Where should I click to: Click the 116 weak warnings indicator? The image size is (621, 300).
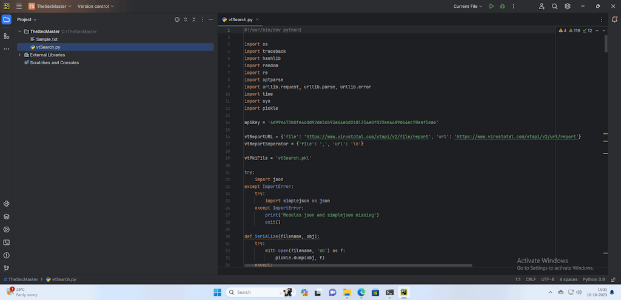tap(575, 30)
